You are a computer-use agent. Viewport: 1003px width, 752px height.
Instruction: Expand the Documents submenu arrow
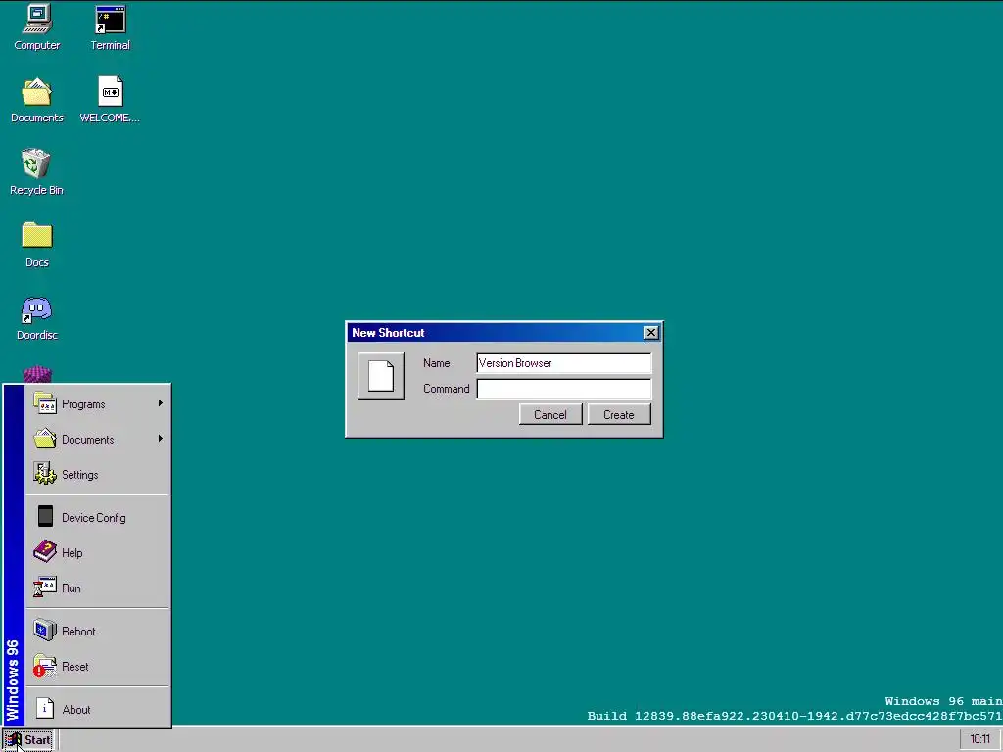(160, 439)
